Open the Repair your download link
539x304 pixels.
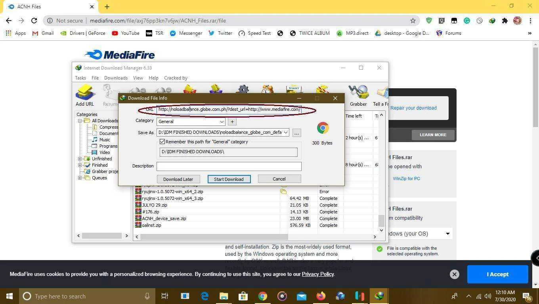413,108
